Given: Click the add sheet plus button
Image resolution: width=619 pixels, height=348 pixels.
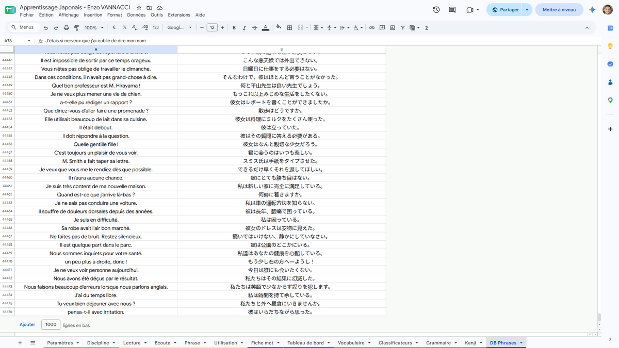Looking at the screenshot, I should (20, 343).
